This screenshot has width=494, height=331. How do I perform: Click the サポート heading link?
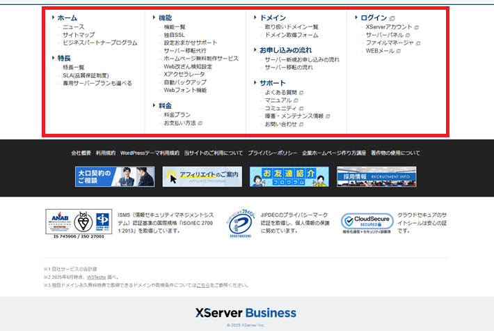pyautogui.click(x=273, y=84)
